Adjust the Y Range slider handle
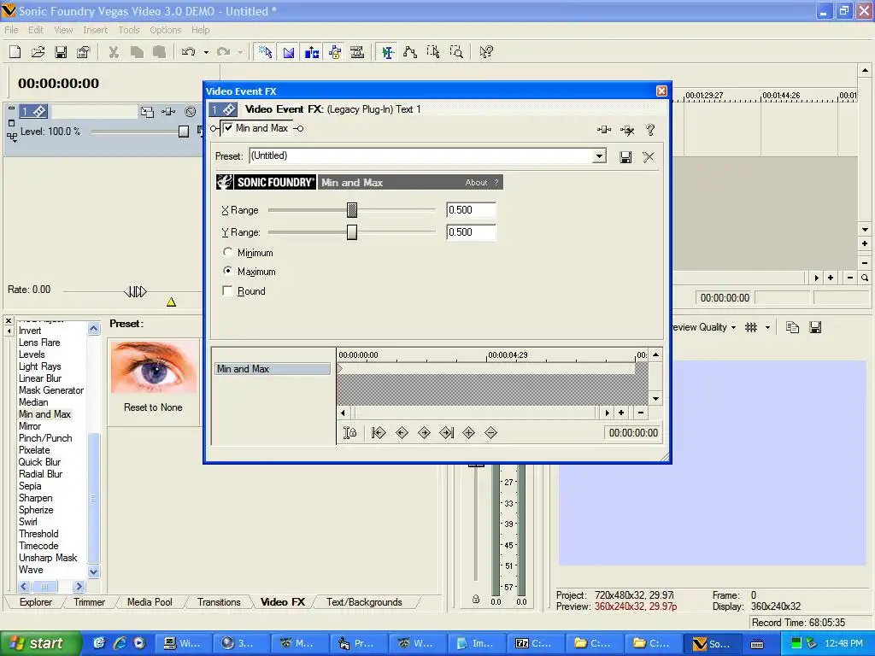 pos(351,232)
